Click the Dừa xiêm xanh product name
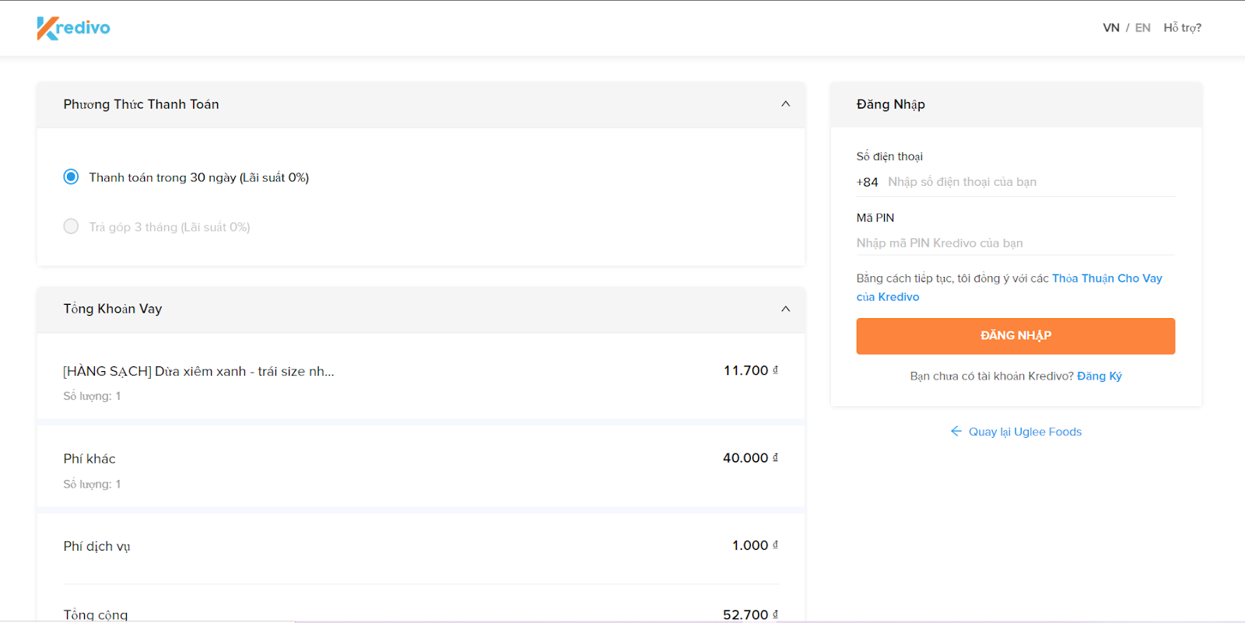Viewport: 1245px width, 623px height. click(x=198, y=371)
